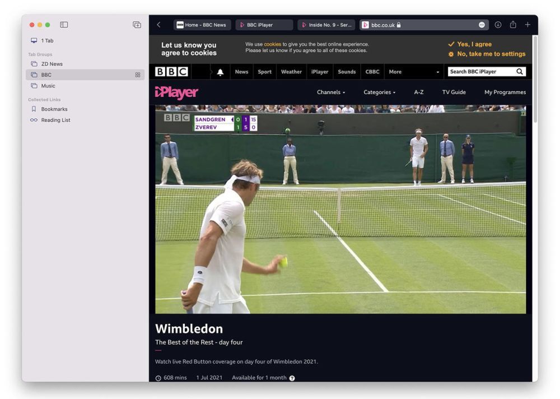
Task: Click the '1 Jul 2021' date text
Action: (209, 378)
